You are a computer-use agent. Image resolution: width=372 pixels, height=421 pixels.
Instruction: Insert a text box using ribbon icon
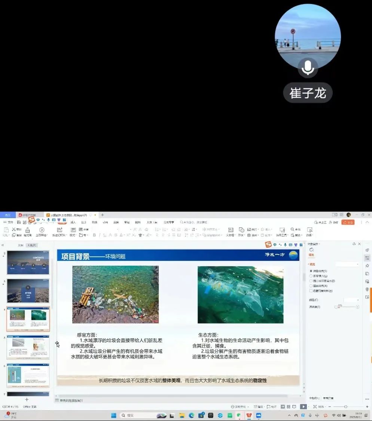click(231, 230)
